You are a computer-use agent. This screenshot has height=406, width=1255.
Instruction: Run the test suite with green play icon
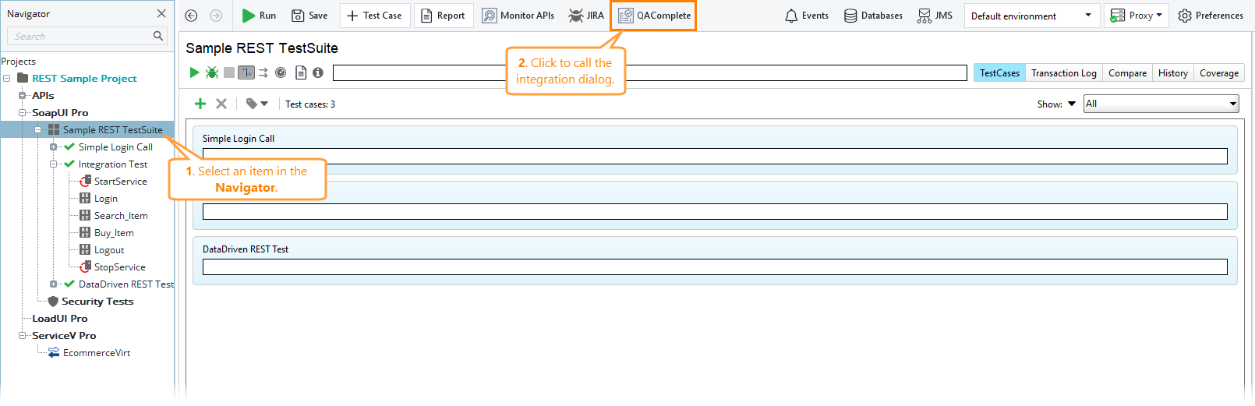click(194, 72)
